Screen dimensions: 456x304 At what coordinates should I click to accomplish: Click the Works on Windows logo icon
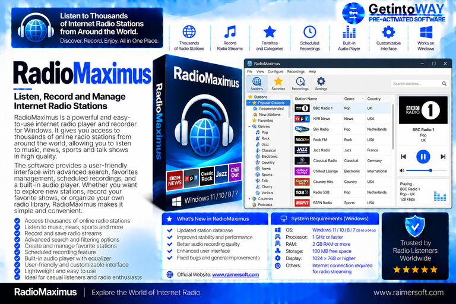pos(426,32)
